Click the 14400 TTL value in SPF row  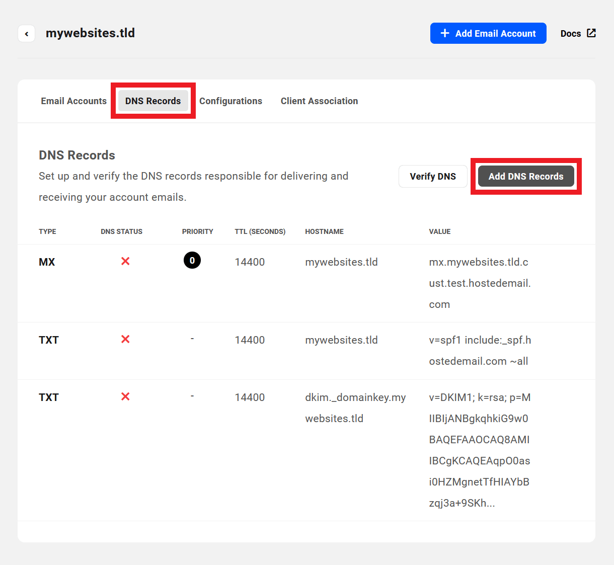coord(250,340)
